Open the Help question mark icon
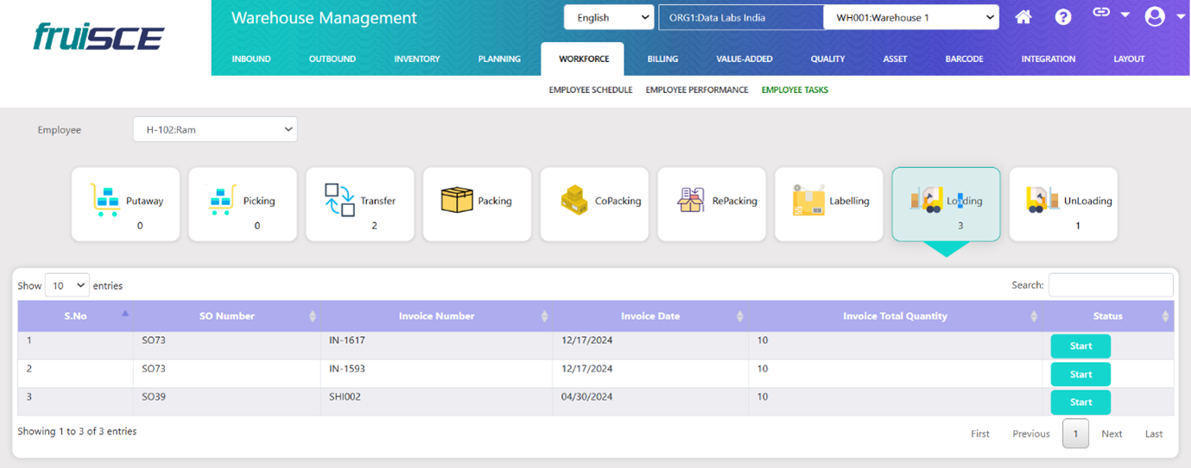 1063,17
